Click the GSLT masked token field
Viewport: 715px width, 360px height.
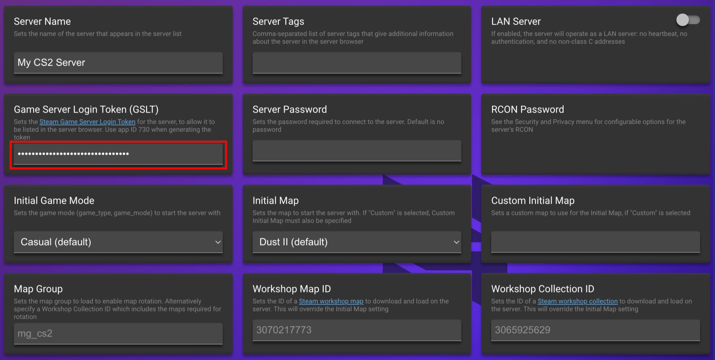(118, 154)
